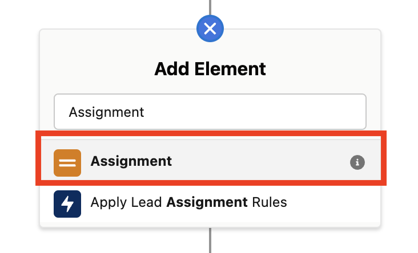Choose Apply Lead Assignment Rules option

188,202
